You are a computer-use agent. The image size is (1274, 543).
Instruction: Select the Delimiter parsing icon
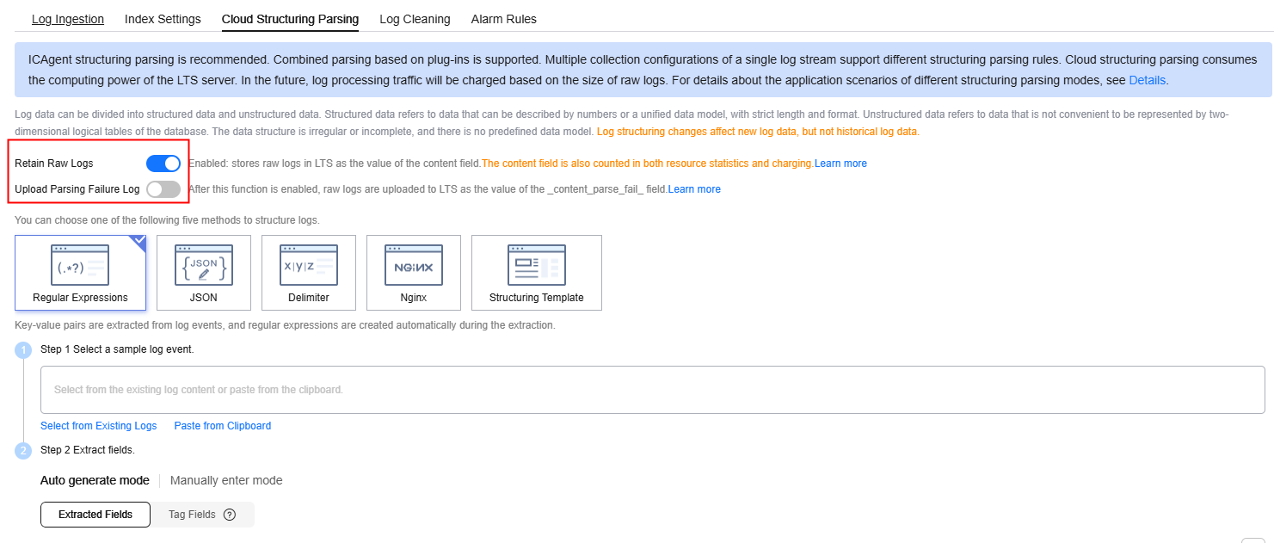pyautogui.click(x=309, y=265)
